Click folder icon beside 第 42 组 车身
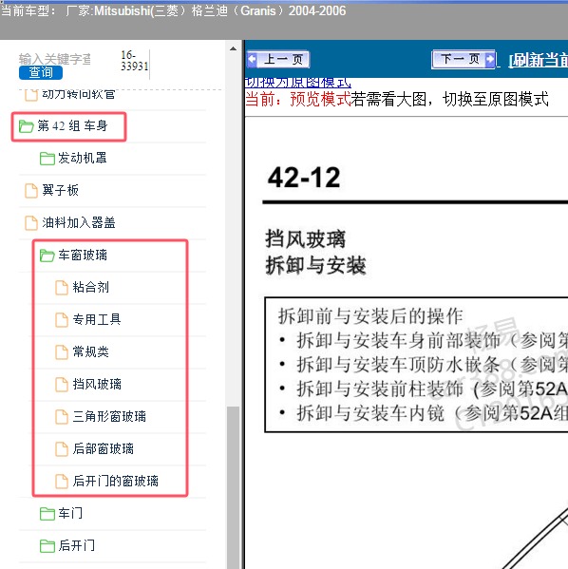The image size is (568, 569). coord(27,126)
